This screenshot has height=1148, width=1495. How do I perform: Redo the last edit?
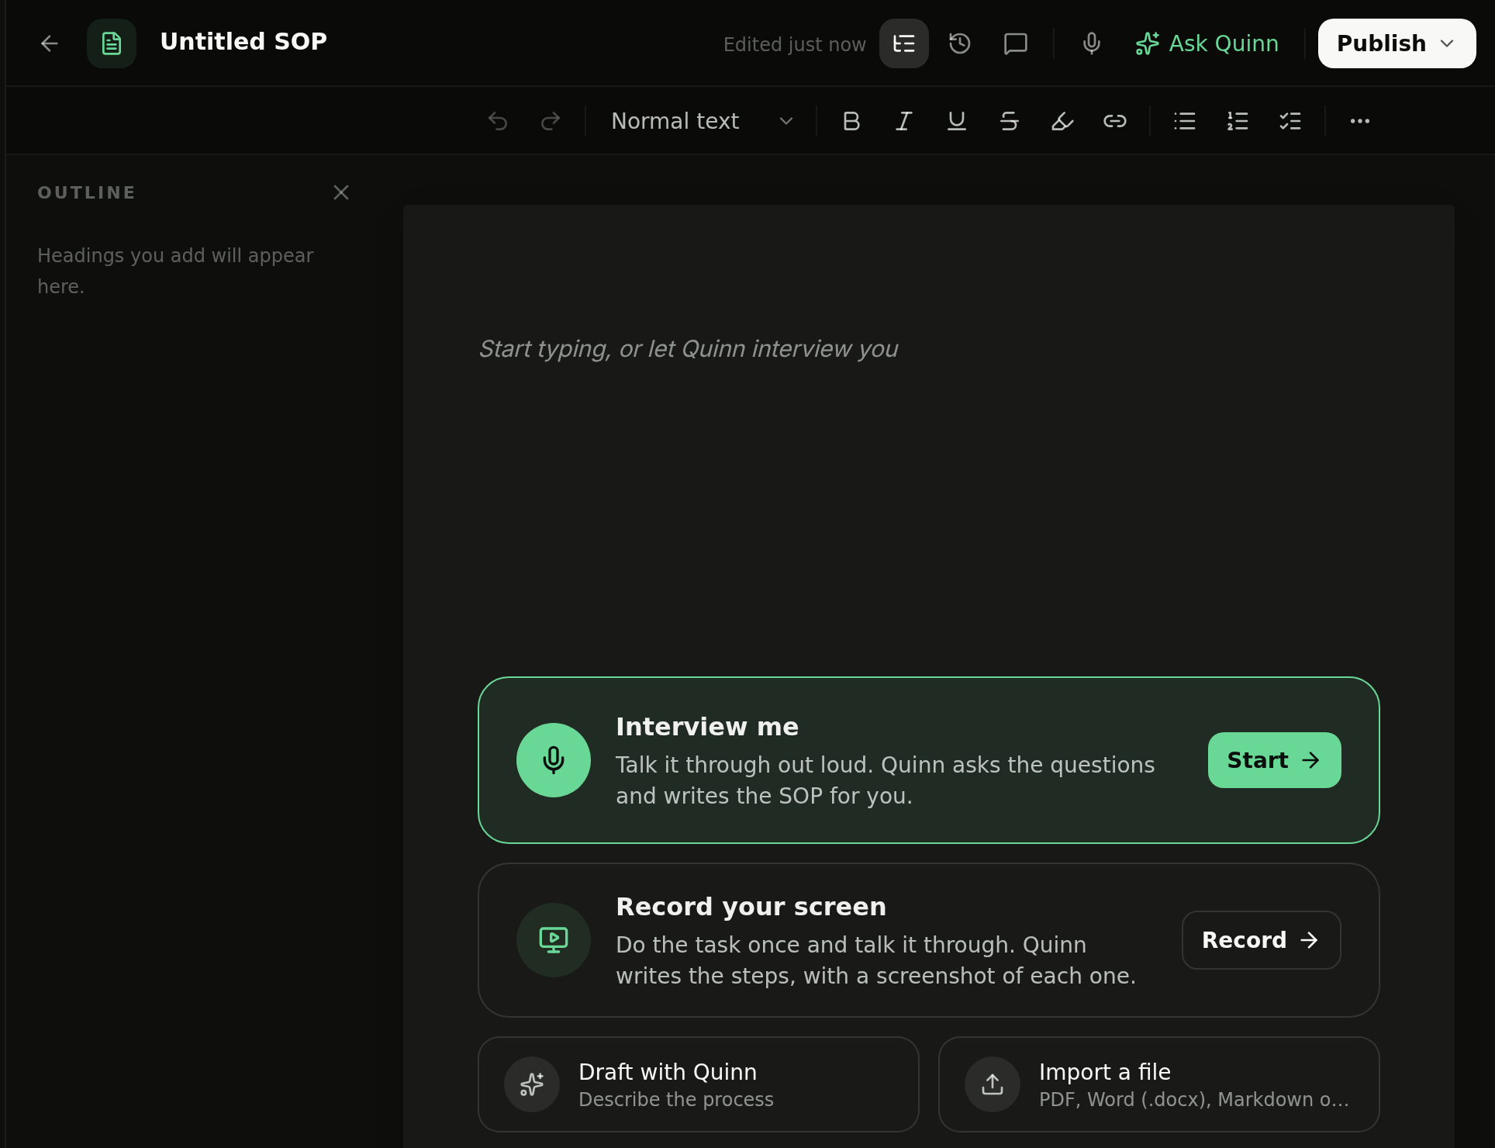coord(551,121)
